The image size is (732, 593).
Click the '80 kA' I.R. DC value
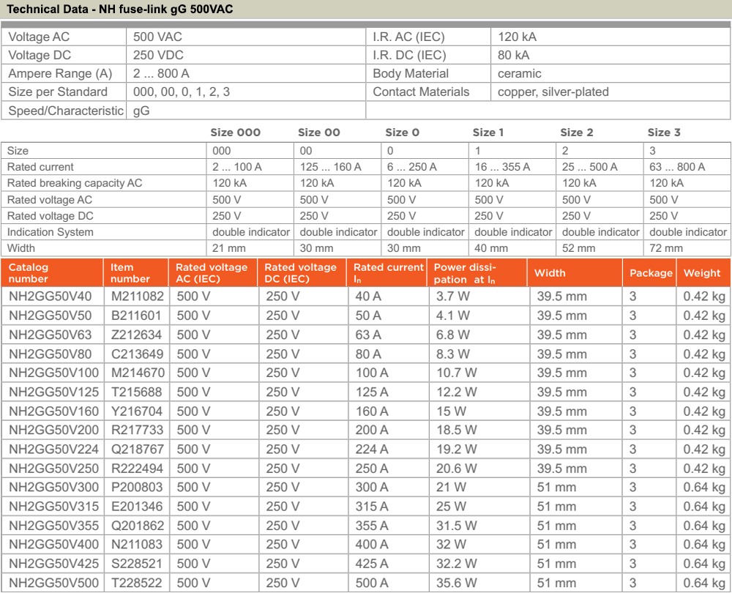(x=514, y=55)
